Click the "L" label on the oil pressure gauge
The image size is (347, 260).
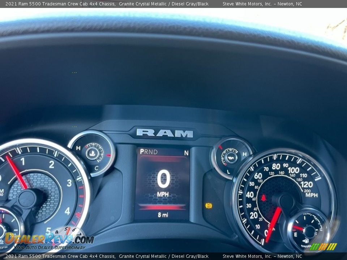click(228, 172)
